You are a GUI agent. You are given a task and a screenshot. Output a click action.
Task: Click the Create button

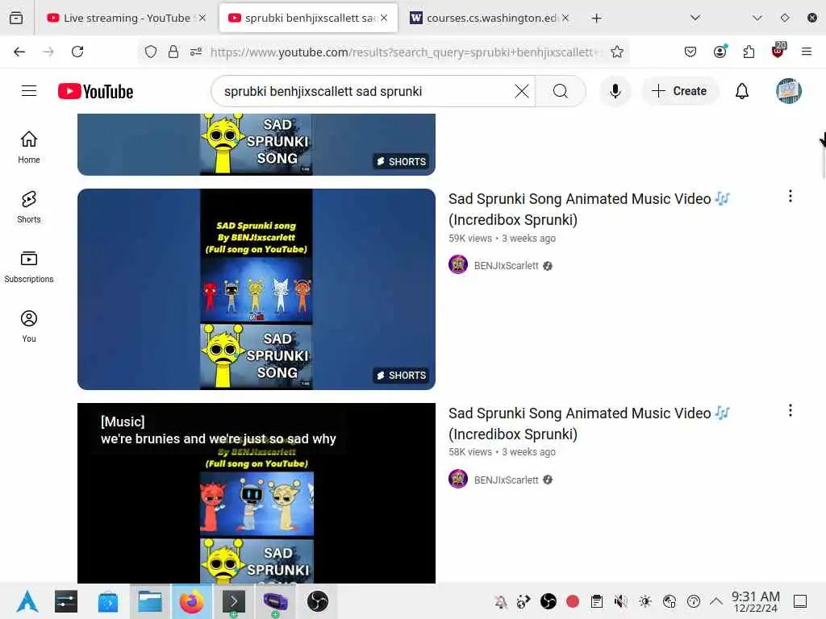pyautogui.click(x=679, y=91)
